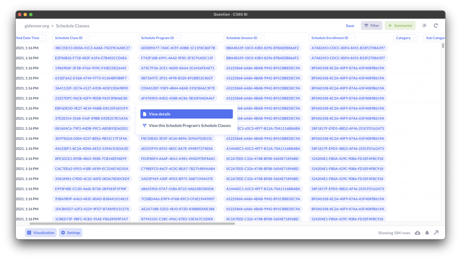The height and width of the screenshot is (260, 461).
Task: Open the Schedule Session ID column header menu
Action: click(244, 38)
